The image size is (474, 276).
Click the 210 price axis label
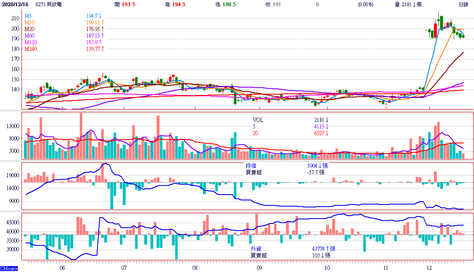pos(15,19)
